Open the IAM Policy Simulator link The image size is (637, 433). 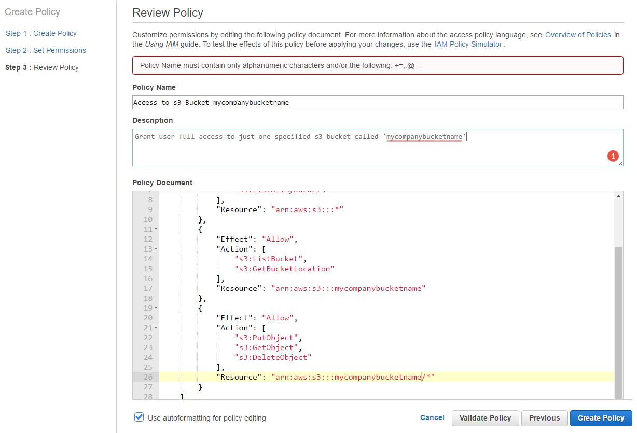click(x=468, y=44)
